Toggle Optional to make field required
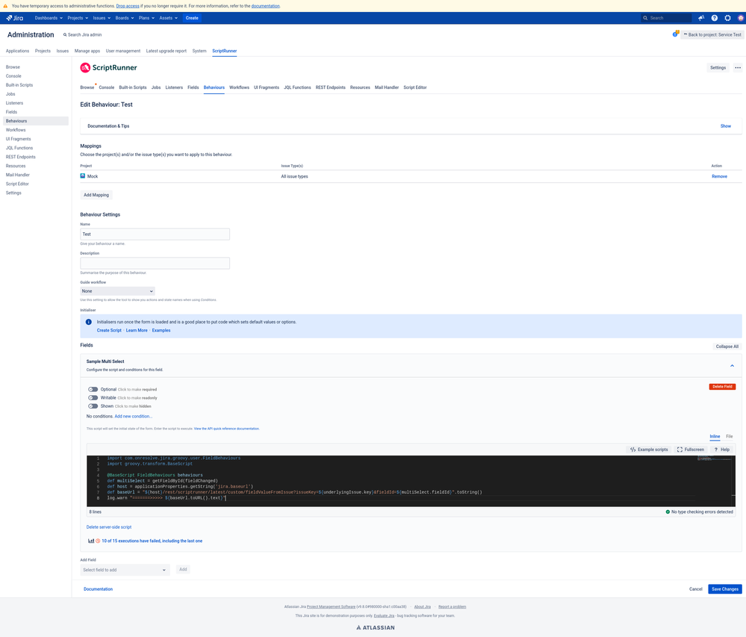Screen dimensions: 746x637 click(x=92, y=389)
